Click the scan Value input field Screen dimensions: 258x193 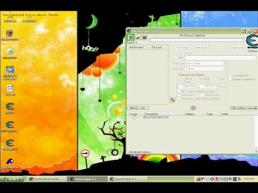coord(220,58)
